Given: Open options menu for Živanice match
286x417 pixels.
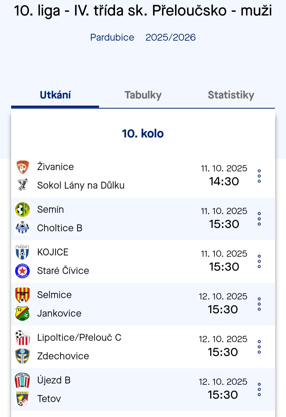Looking at the screenshot, I should (x=259, y=176).
